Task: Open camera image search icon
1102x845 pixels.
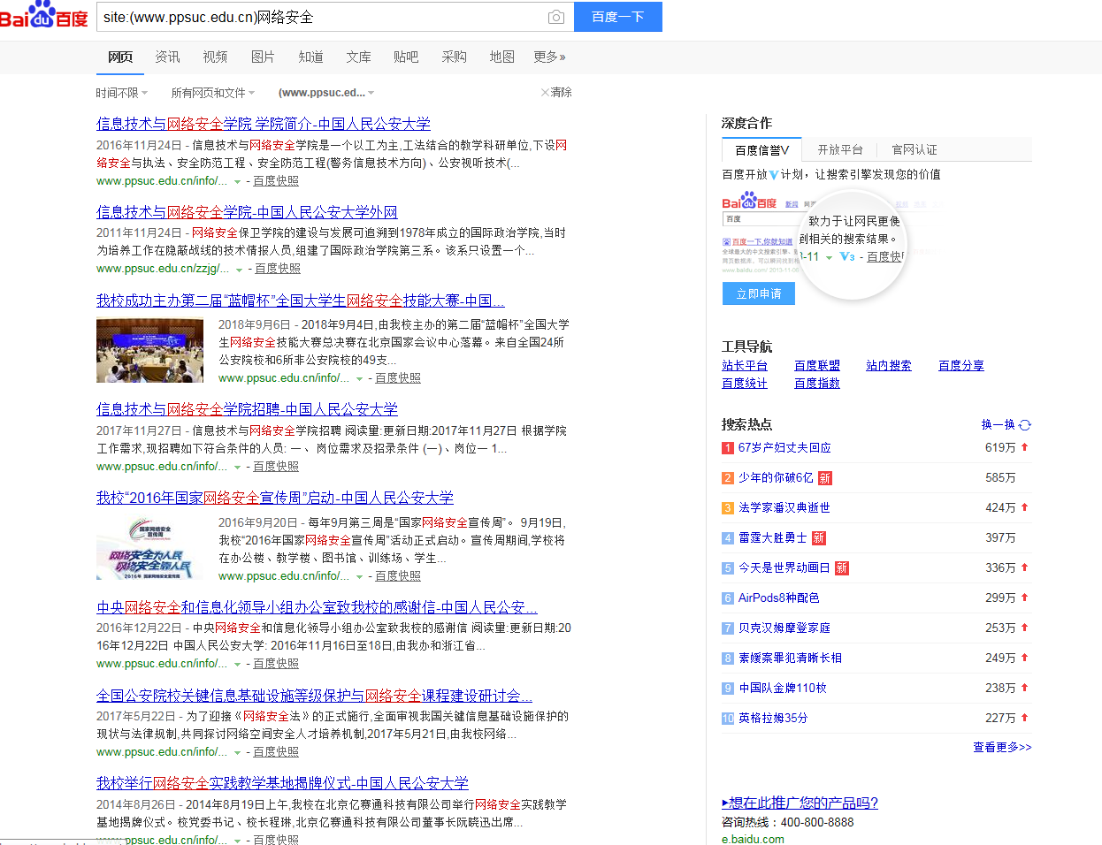Action: pyautogui.click(x=555, y=17)
